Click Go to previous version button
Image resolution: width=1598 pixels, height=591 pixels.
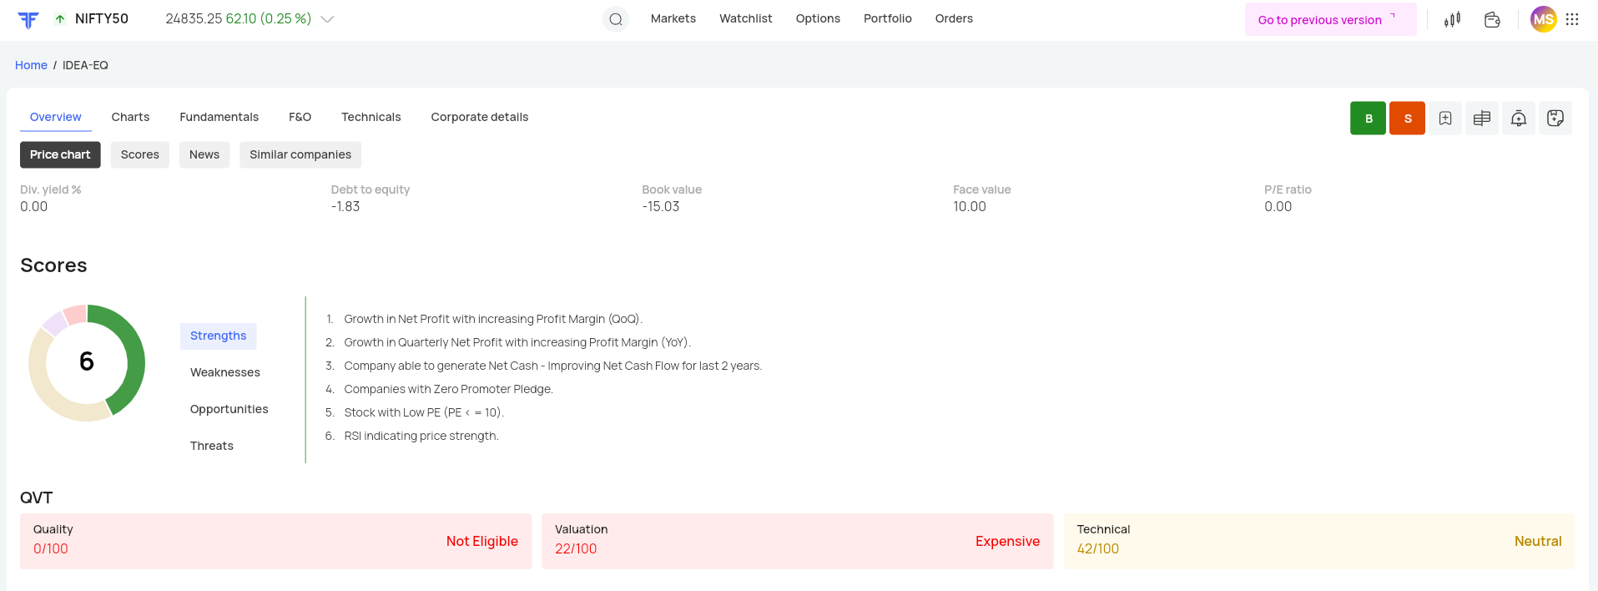point(1330,19)
